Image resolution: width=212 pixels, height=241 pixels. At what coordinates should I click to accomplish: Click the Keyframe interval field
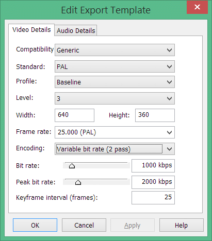153,198
